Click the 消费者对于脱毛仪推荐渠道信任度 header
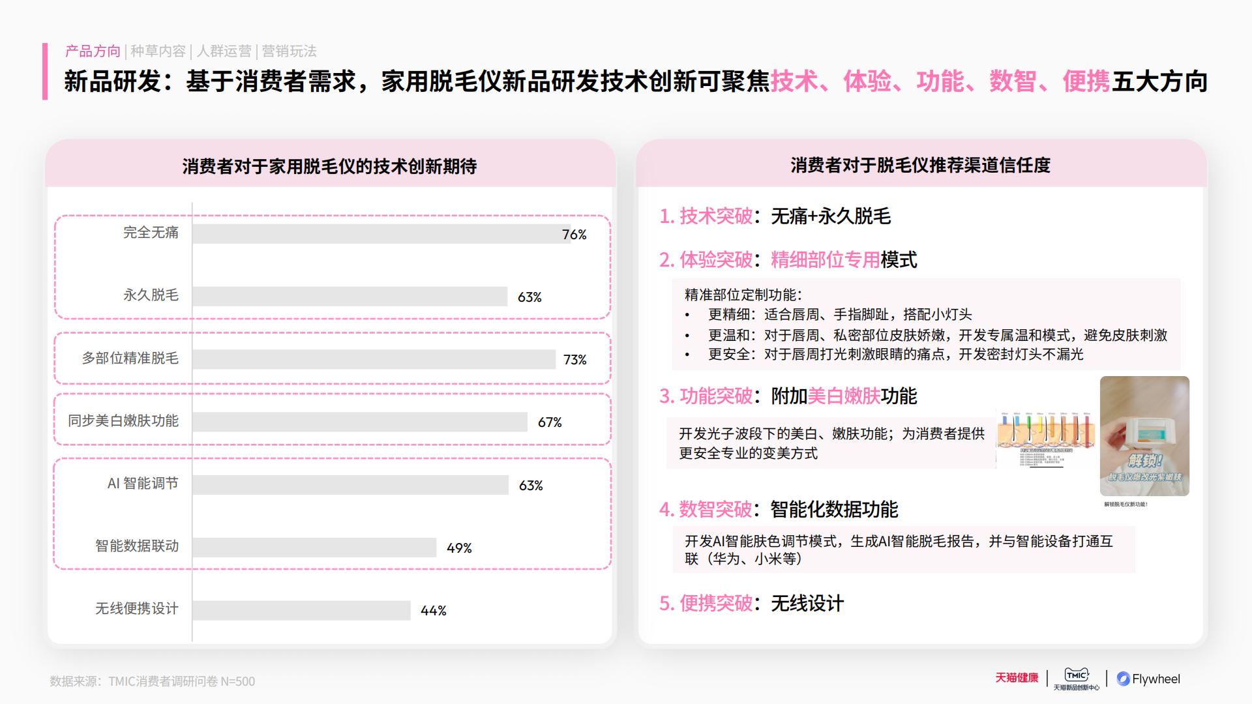This screenshot has height=704, width=1252. coord(920,165)
